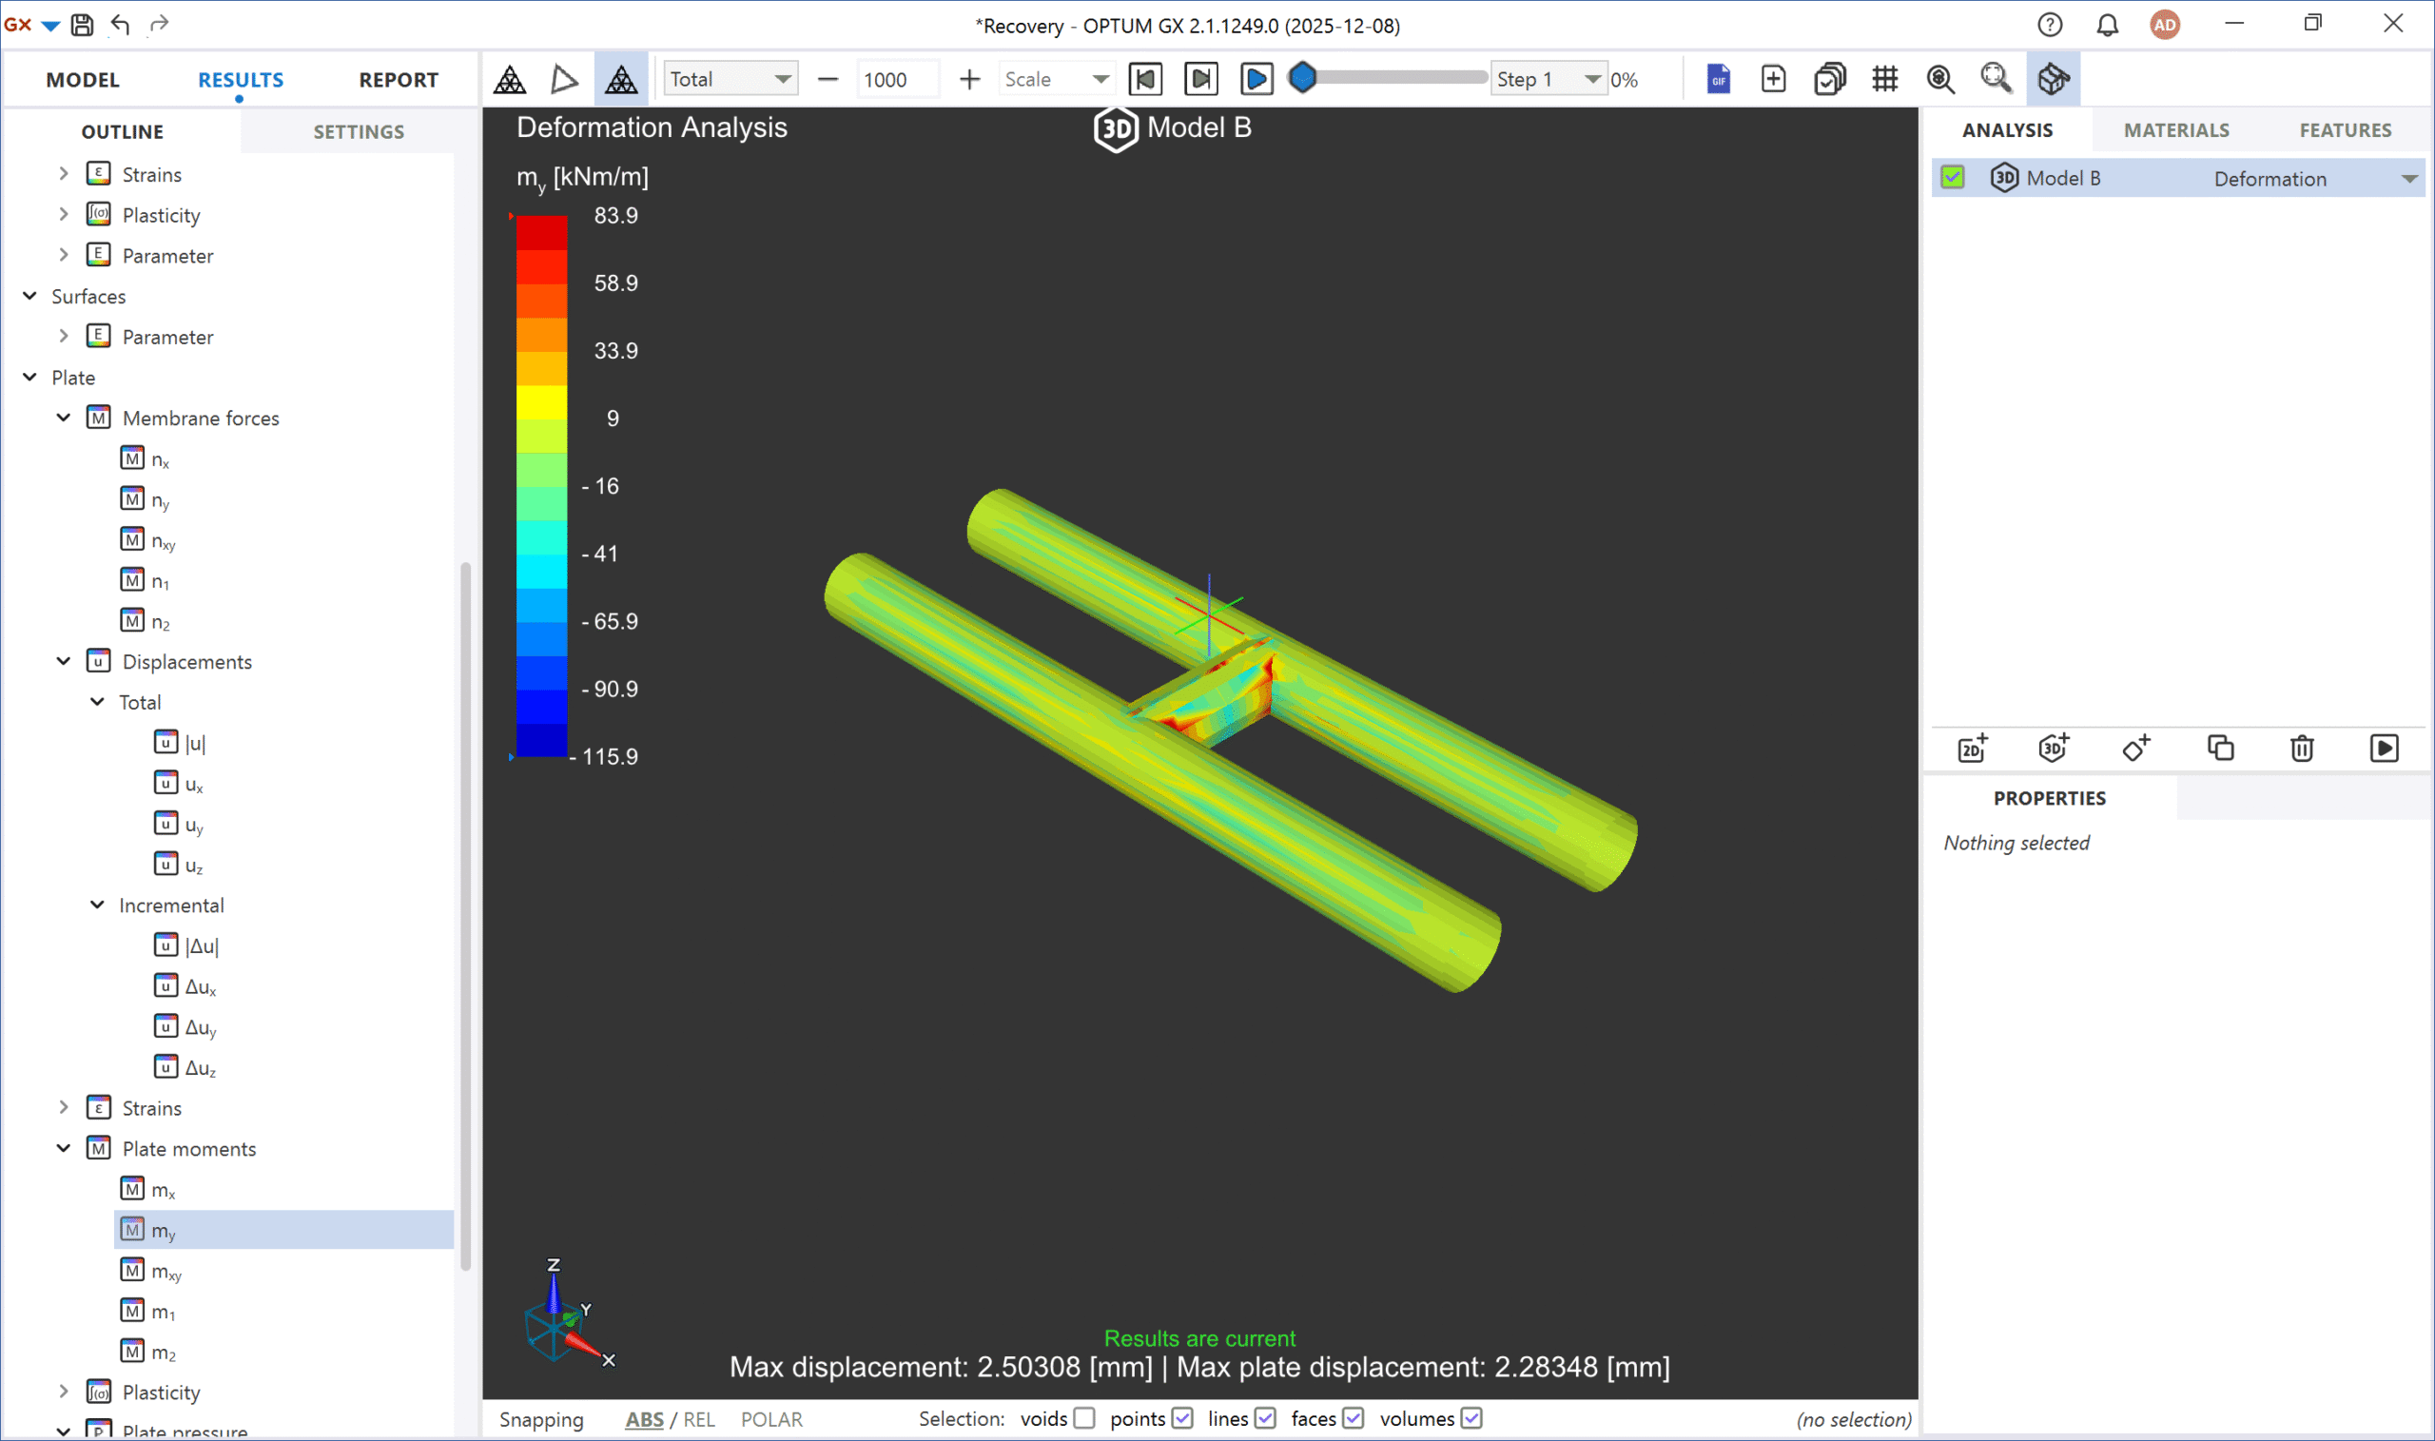Click the notifications bell icon
Image resolution: width=2435 pixels, height=1441 pixels.
[2107, 25]
